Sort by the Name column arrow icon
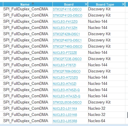 33,4
